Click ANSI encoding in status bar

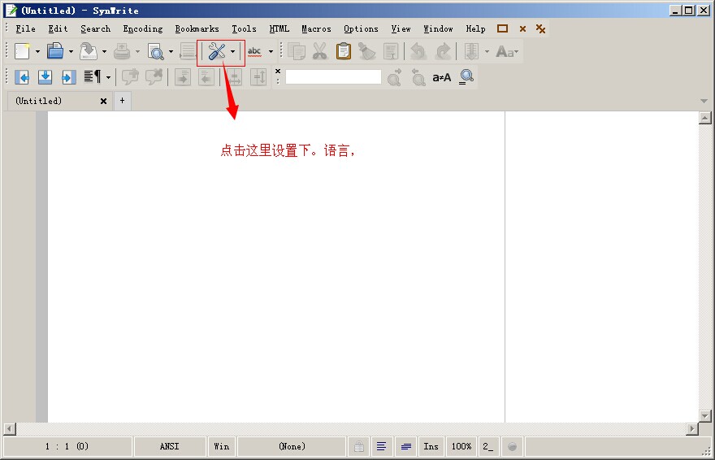pos(169,446)
